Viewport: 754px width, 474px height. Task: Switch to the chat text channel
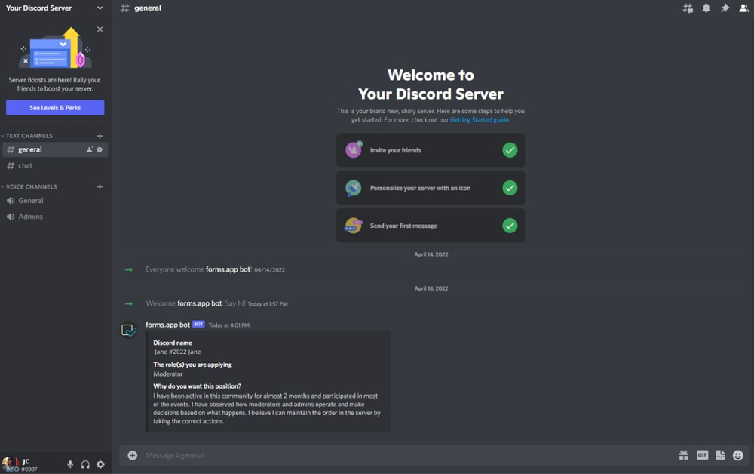26,165
